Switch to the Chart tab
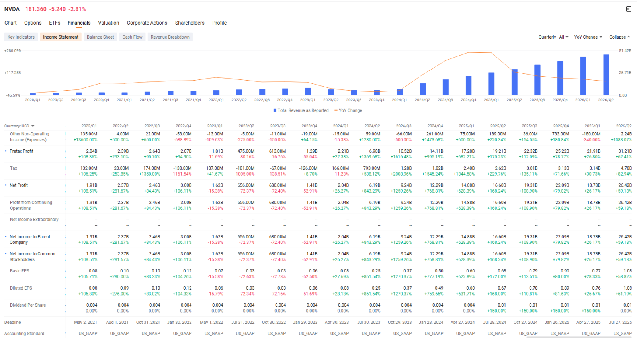The width and height of the screenshot is (637, 338). [x=11, y=23]
